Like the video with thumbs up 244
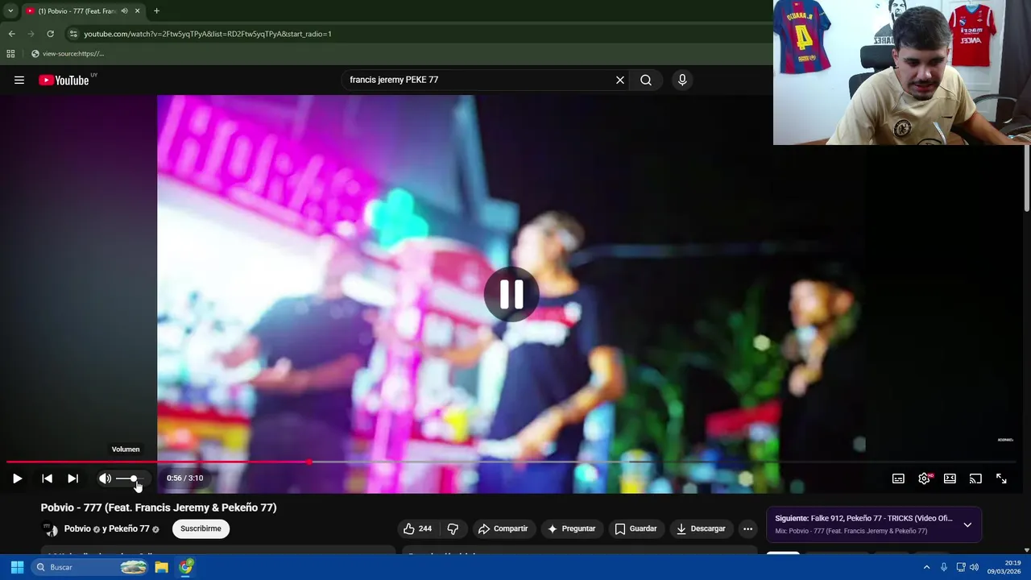The height and width of the screenshot is (580, 1031). point(418,528)
